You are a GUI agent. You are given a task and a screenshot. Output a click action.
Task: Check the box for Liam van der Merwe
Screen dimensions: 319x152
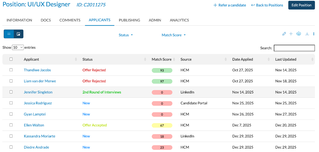point(11,81)
